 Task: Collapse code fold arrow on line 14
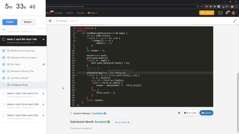pos(75,60)
